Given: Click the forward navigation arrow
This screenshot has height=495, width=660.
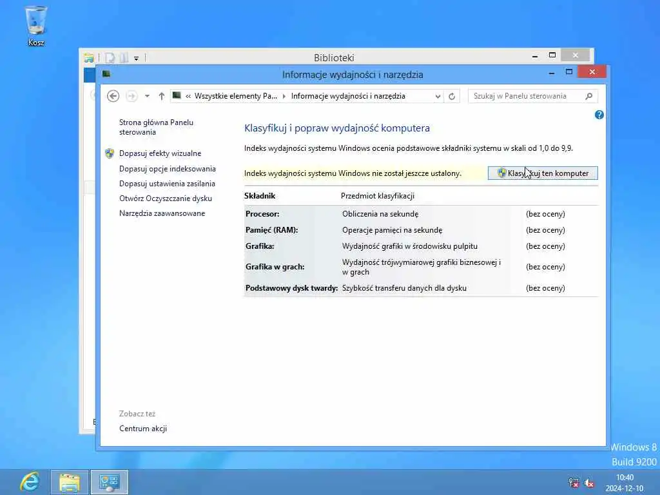Looking at the screenshot, I should 131,96.
